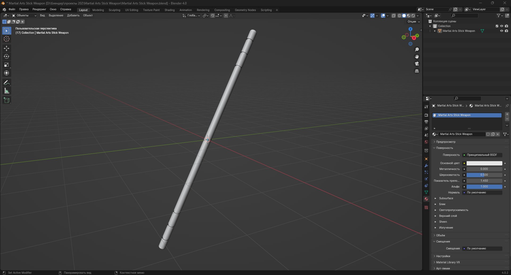511x275 pixels.
Task: Toggle viewport overlays button
Action: [383, 16]
